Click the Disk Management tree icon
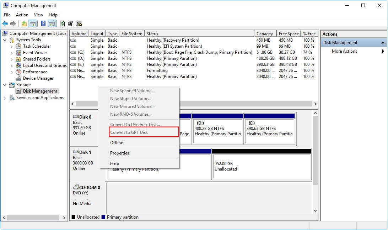388x230 pixels. pyautogui.click(x=18, y=91)
